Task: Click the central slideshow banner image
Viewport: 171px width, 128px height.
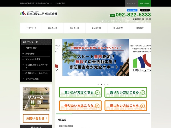Action: (96, 57)
